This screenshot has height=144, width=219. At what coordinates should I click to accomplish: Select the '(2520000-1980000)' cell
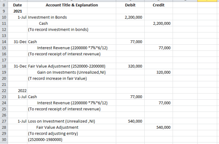click(x=72, y=140)
